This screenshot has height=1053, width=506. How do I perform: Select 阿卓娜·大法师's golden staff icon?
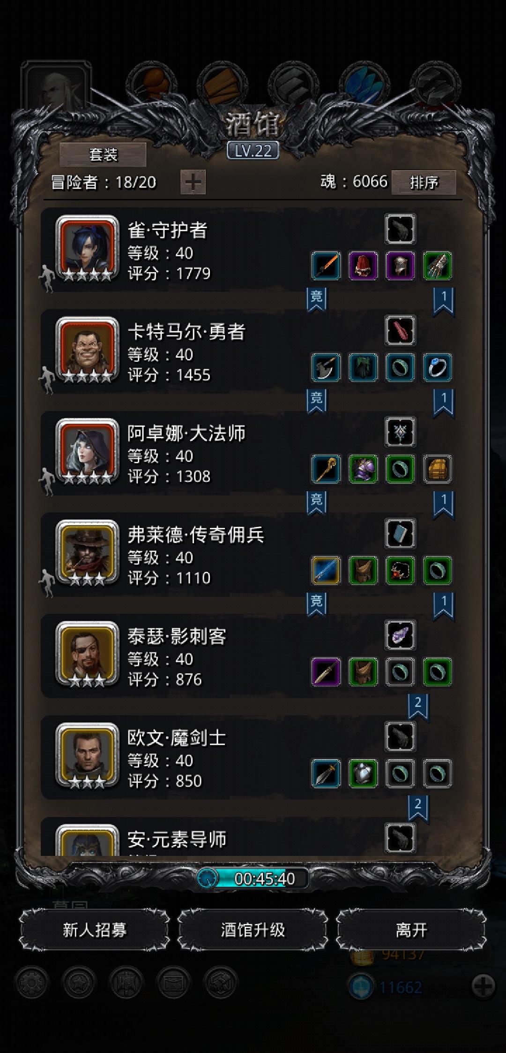click(x=326, y=468)
